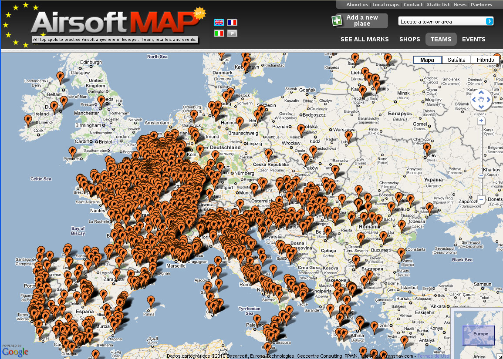Select the orange marker near Plymouth
503x359 pixels.
coord(72,152)
